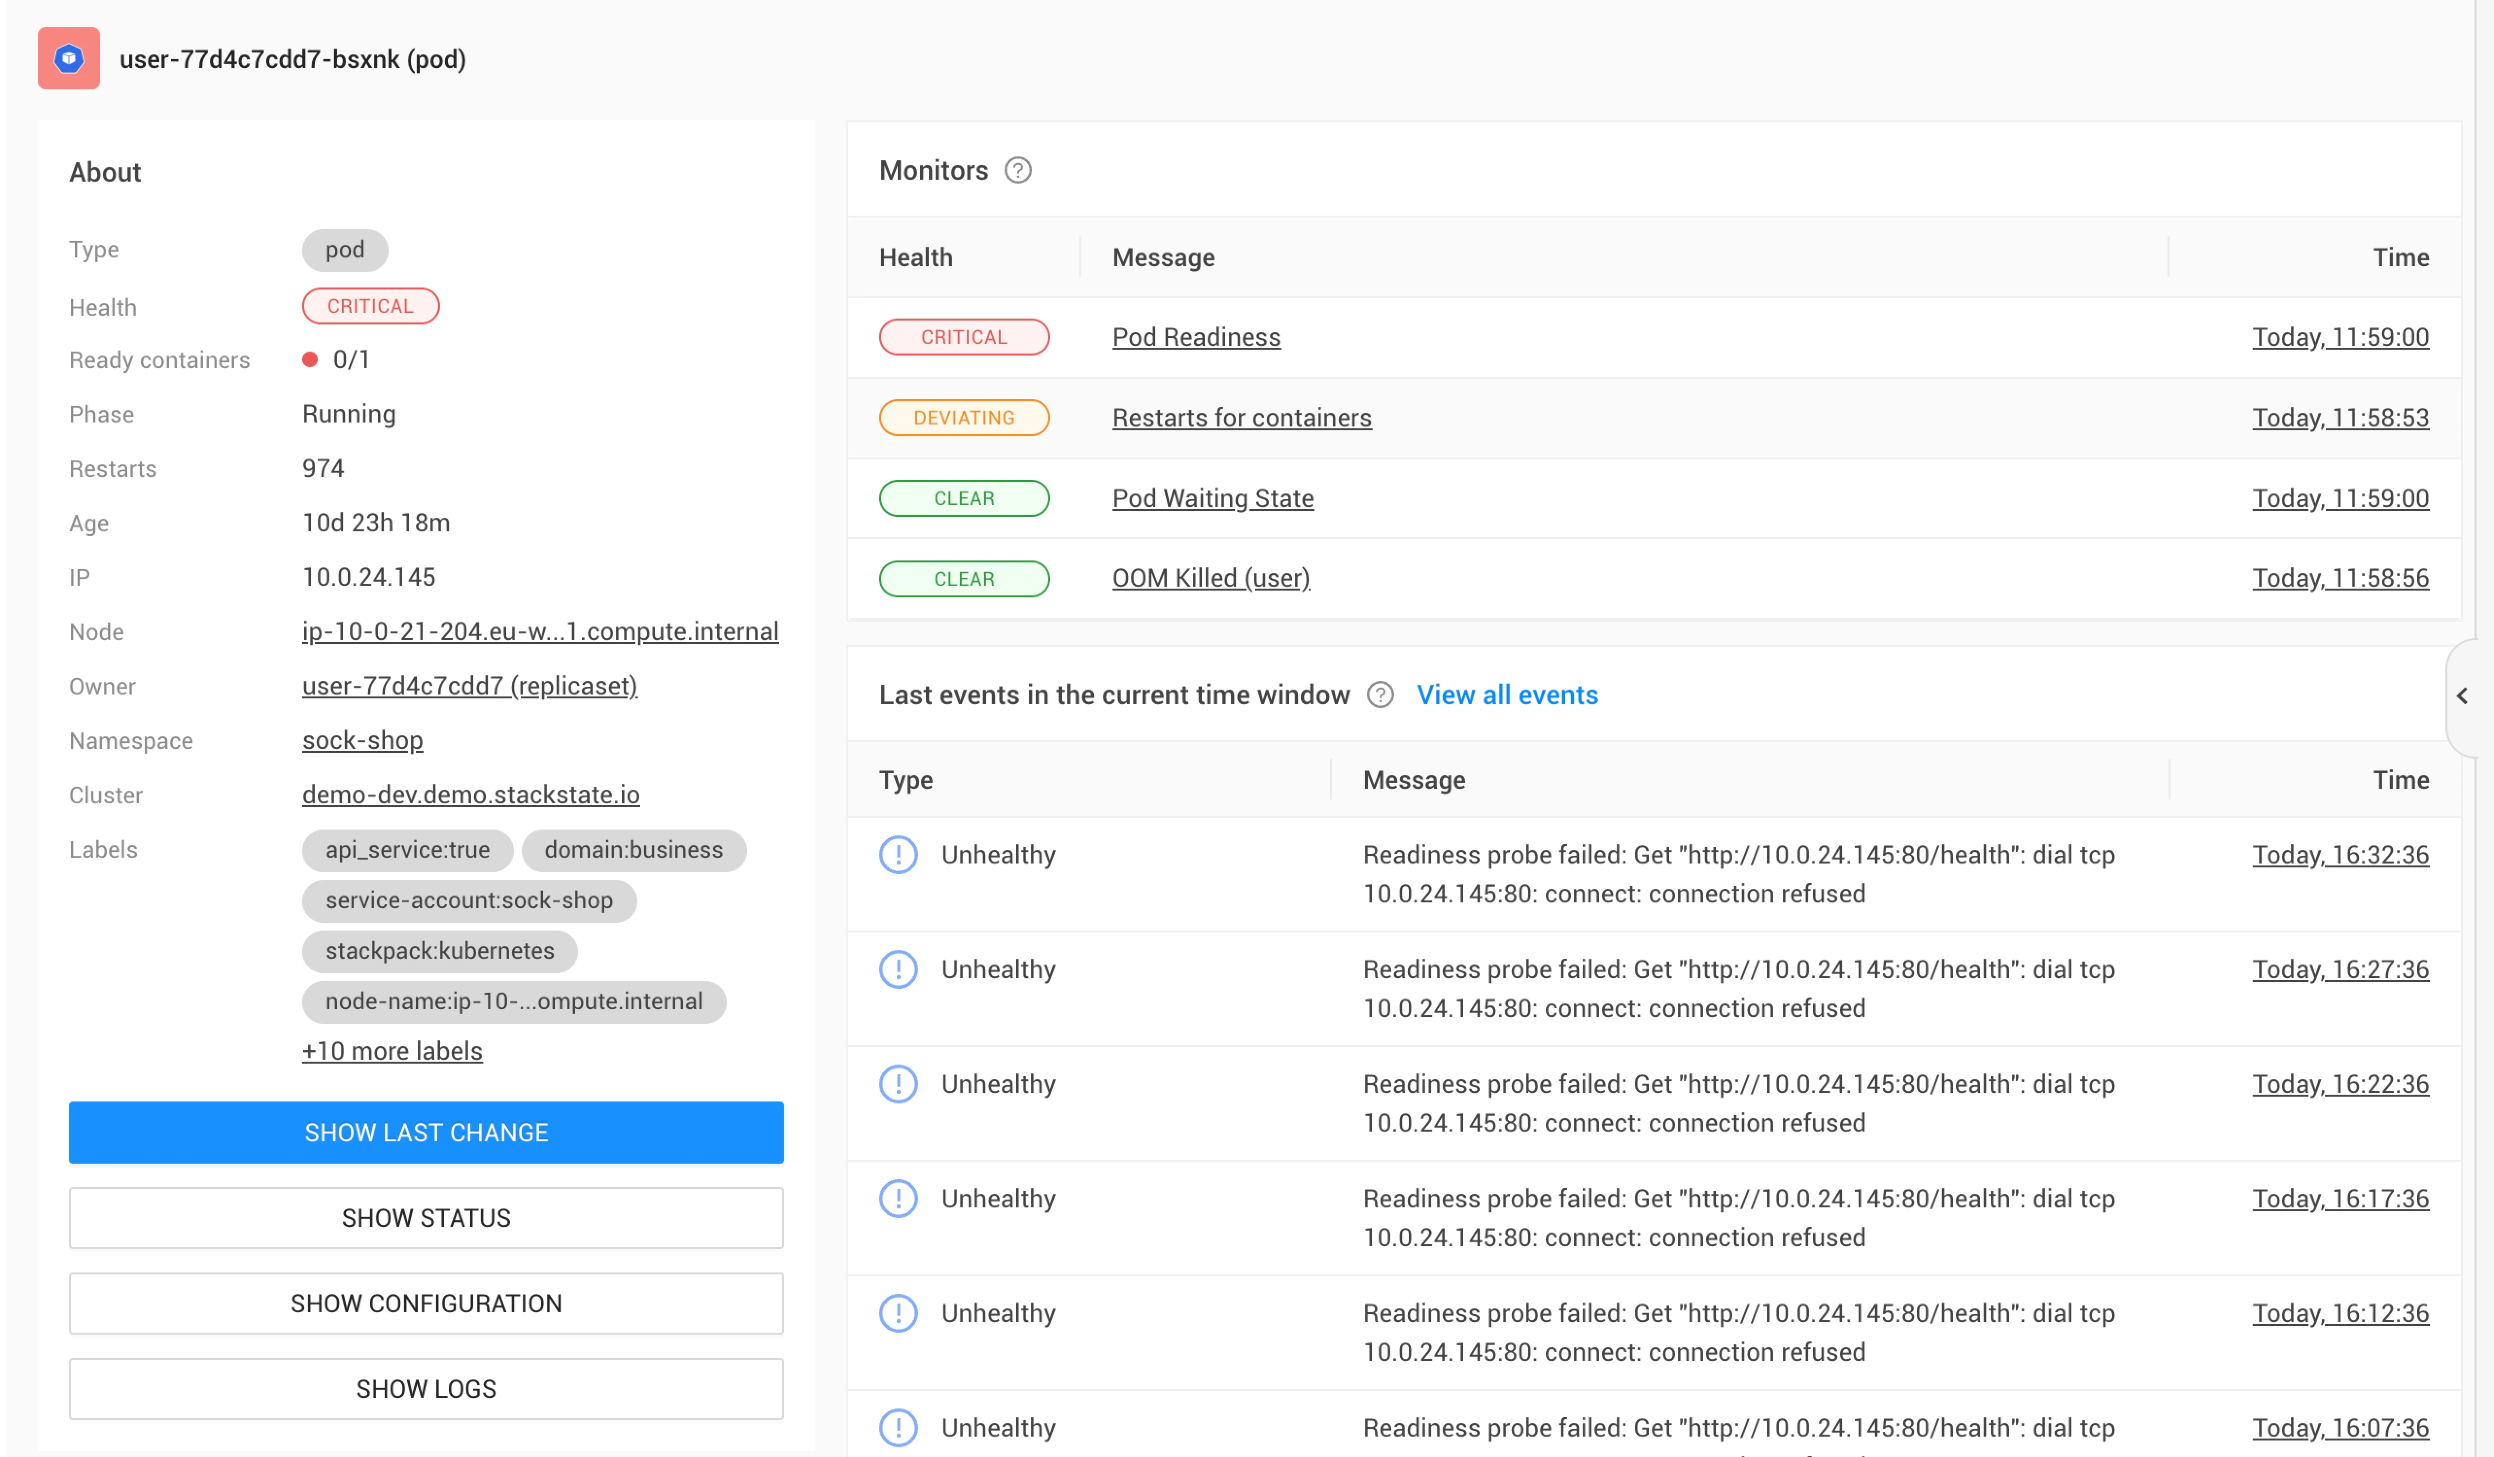Click Readiness probe failed message at 16:22:36
Viewport: 2494px width, 1457px height.
(x=1739, y=1104)
